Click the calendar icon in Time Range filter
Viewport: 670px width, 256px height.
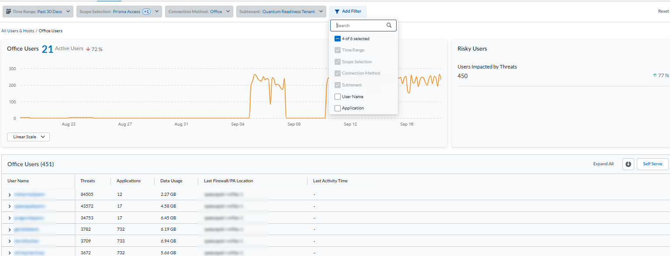click(x=8, y=11)
